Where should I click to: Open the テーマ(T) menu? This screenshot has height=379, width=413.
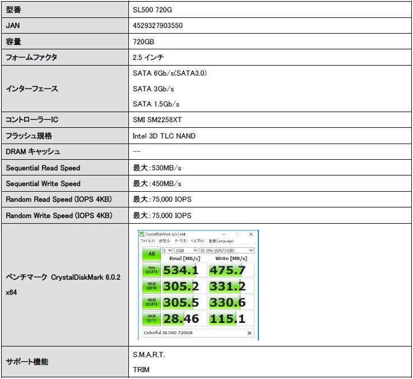point(180,241)
